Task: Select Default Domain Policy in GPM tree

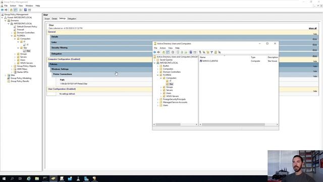Action: click(x=27, y=27)
